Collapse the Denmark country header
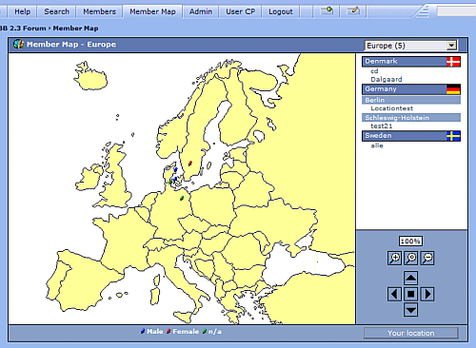 click(411, 62)
